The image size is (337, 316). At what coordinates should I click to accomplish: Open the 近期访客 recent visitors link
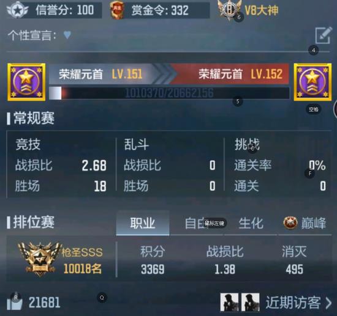click(293, 303)
